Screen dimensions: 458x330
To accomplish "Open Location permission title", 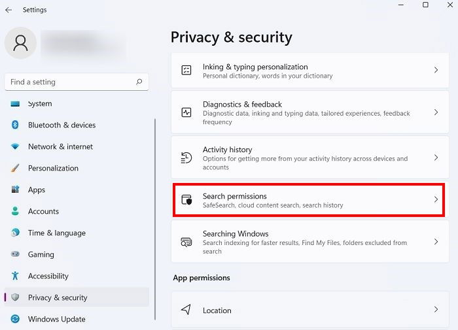I will [217, 310].
